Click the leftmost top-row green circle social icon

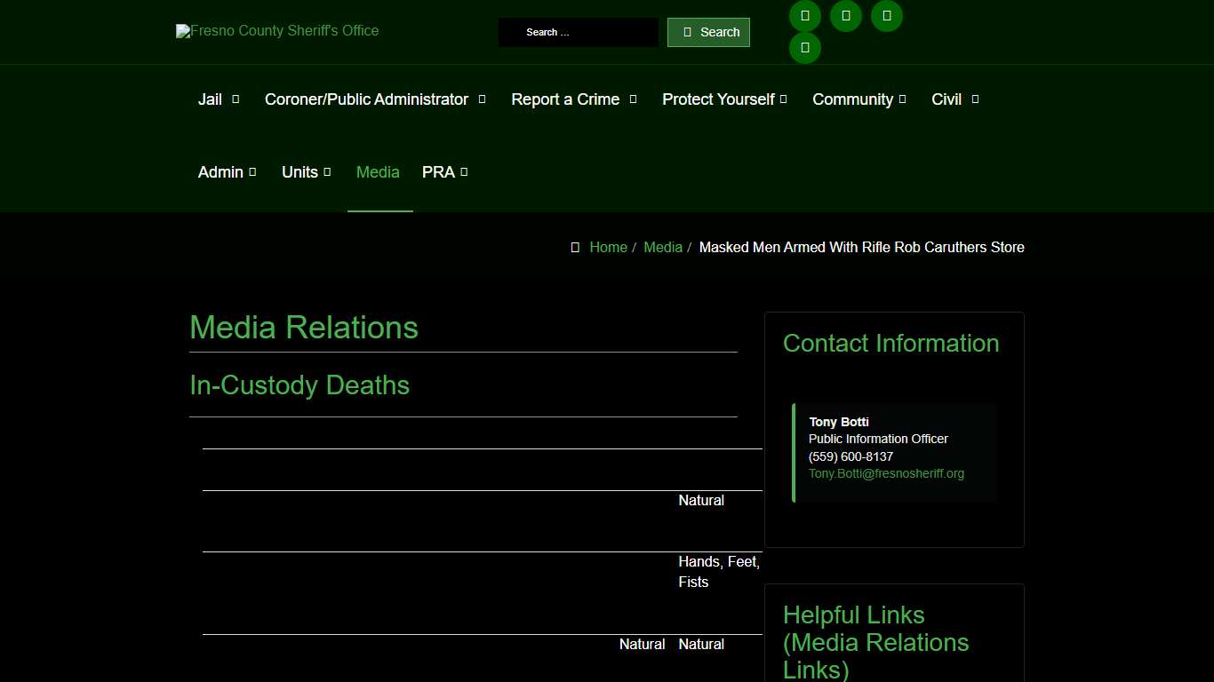(x=805, y=16)
